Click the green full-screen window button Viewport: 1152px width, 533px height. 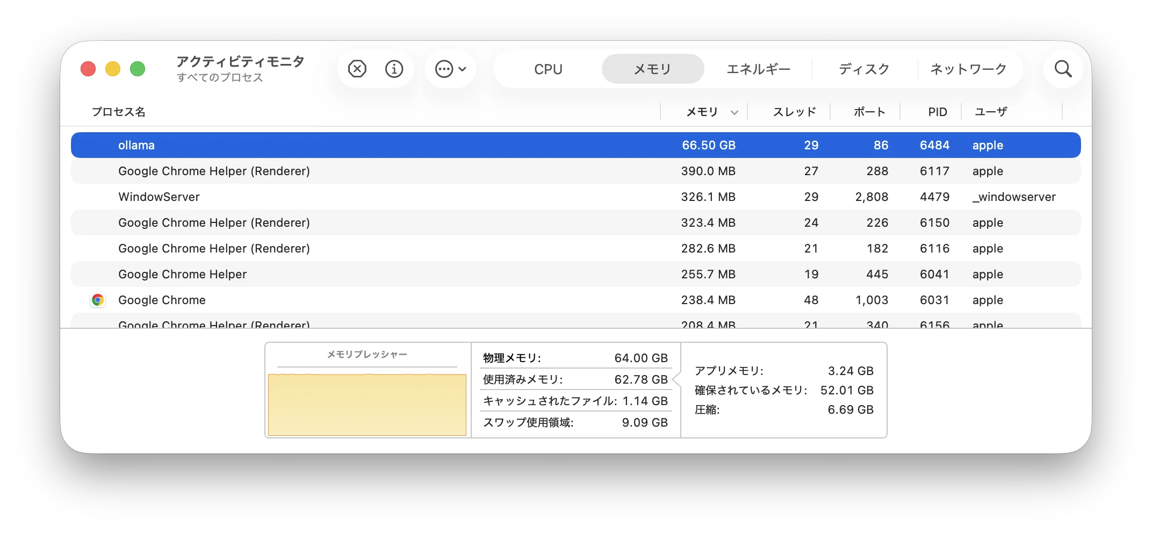tap(138, 69)
